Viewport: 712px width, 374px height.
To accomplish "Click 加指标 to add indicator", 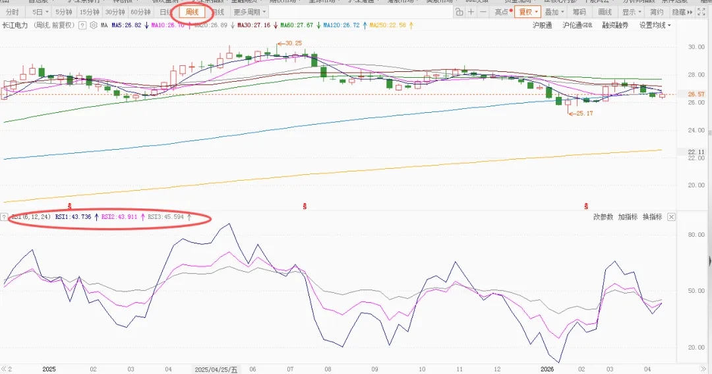I will pyautogui.click(x=628, y=217).
